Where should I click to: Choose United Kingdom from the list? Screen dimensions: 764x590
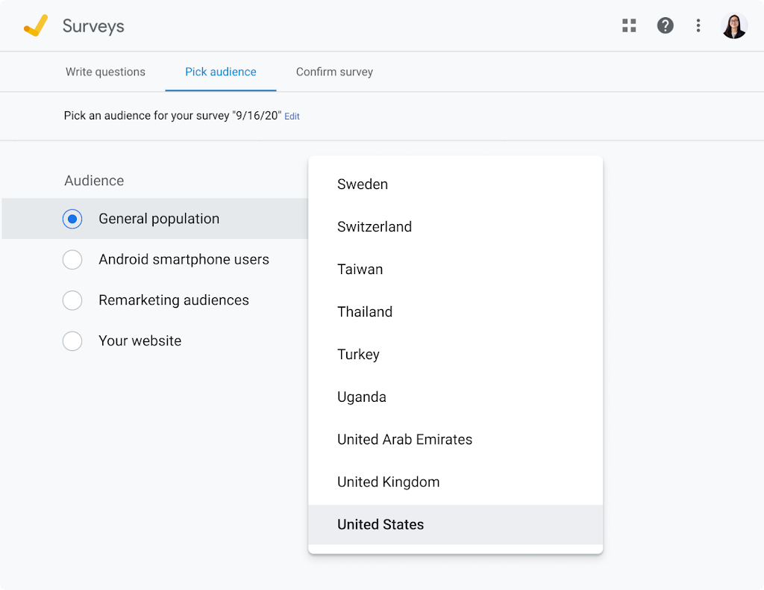(x=389, y=482)
